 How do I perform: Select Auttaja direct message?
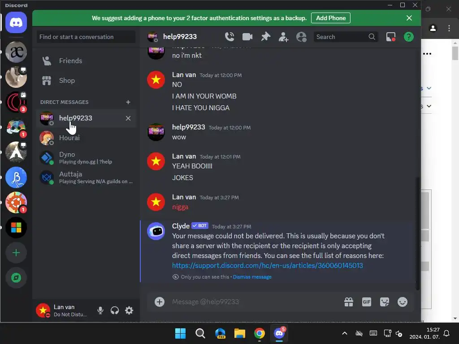point(87,177)
